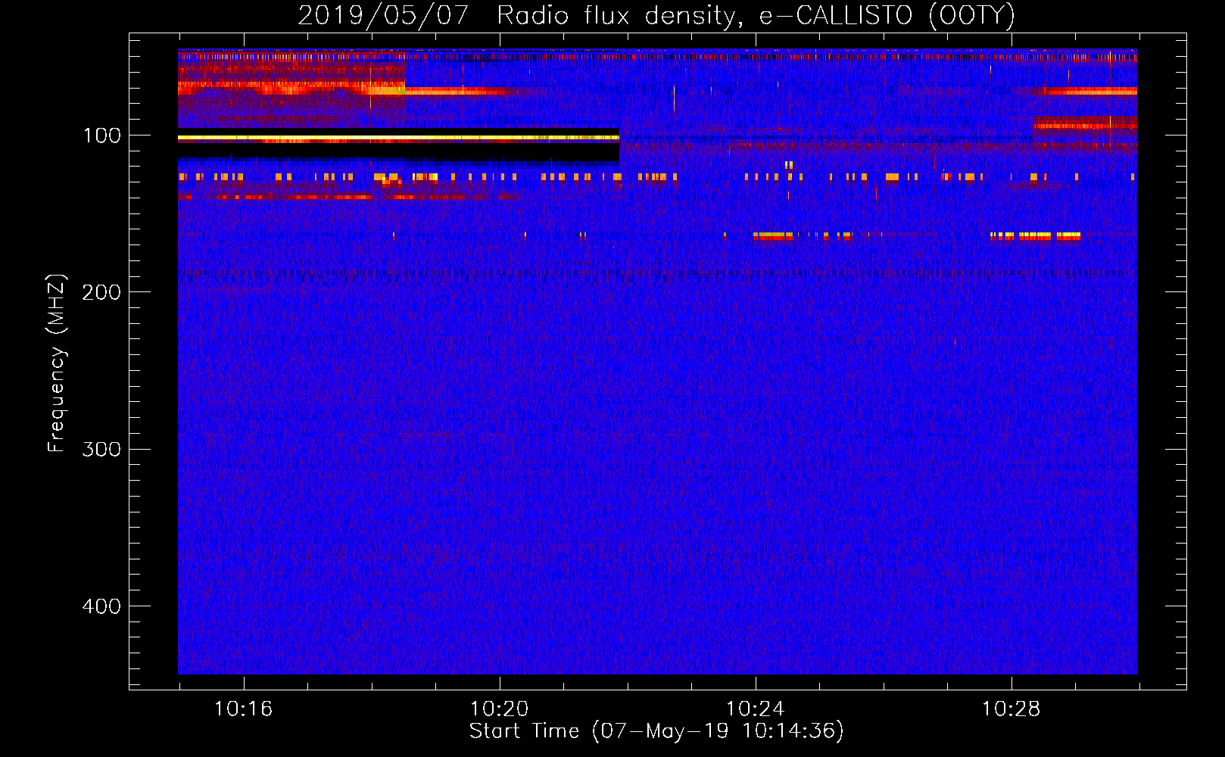The height and width of the screenshot is (757, 1225).
Task: Click the 300 frequency tick label
Action: tap(102, 449)
